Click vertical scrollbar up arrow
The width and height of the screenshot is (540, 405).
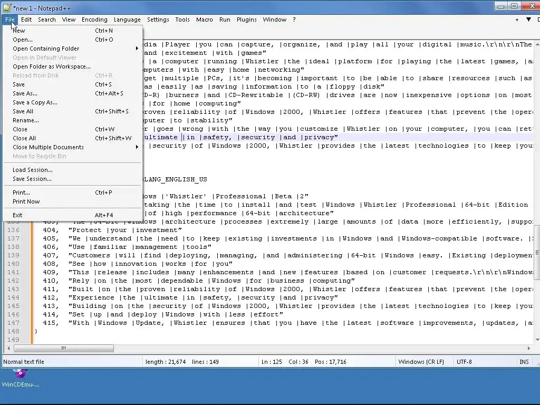(537, 44)
